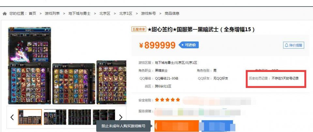Viewport: 313px width, 132px height.
Task: Select the first highlighted thumbnail
Action: pos(30,117)
